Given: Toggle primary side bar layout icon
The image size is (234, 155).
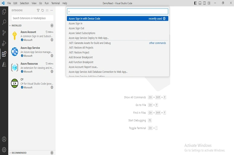Looking at the screenshot, I should coord(195,3).
